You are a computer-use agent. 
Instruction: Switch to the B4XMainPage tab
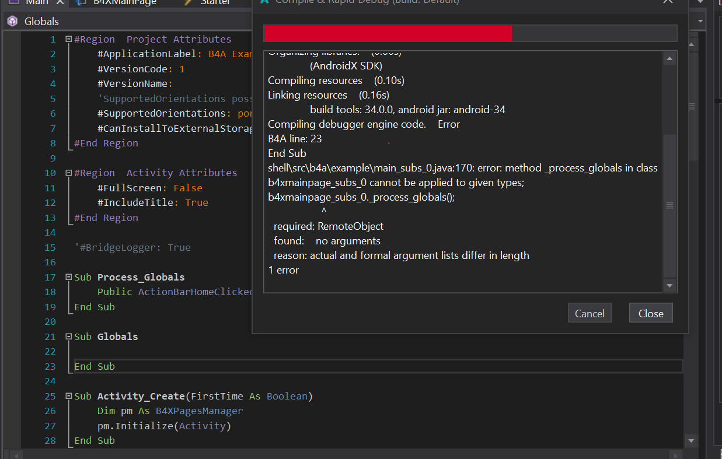pos(124,2)
